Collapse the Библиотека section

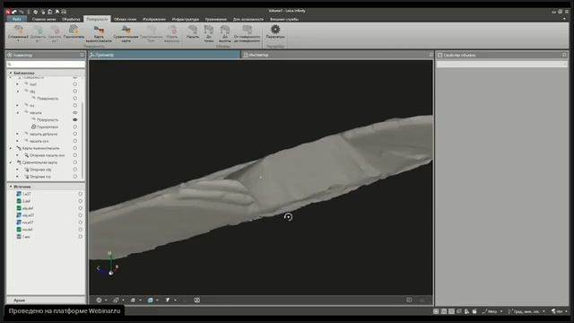click(x=11, y=73)
